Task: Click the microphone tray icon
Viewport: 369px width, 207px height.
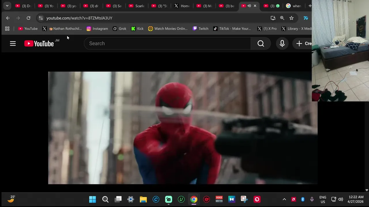Action: (x=312, y=199)
